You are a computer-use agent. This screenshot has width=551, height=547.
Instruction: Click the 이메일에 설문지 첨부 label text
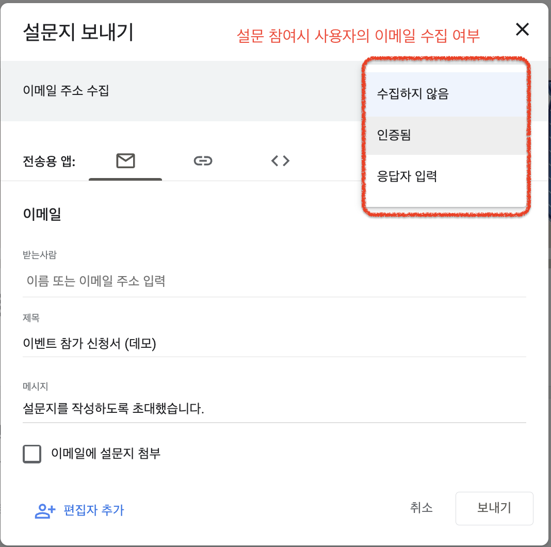tap(106, 454)
